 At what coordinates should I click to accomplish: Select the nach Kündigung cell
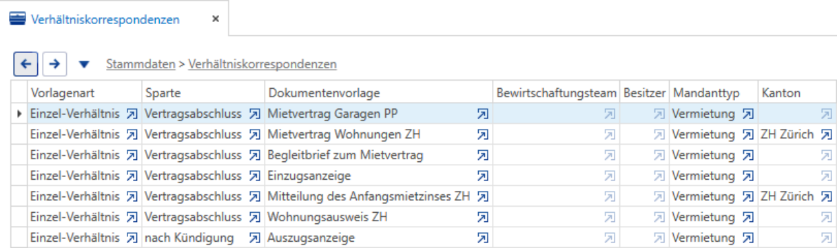point(203,238)
